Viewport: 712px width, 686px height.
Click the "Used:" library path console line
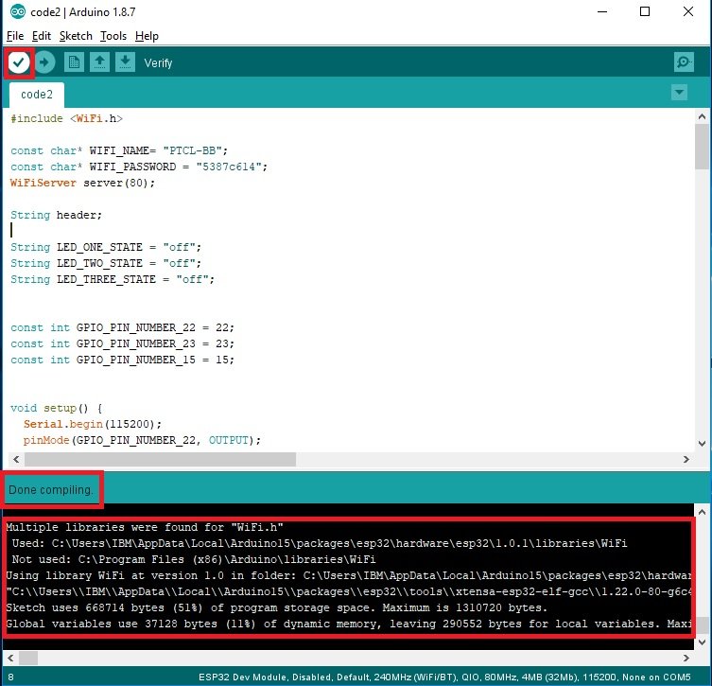[320, 543]
